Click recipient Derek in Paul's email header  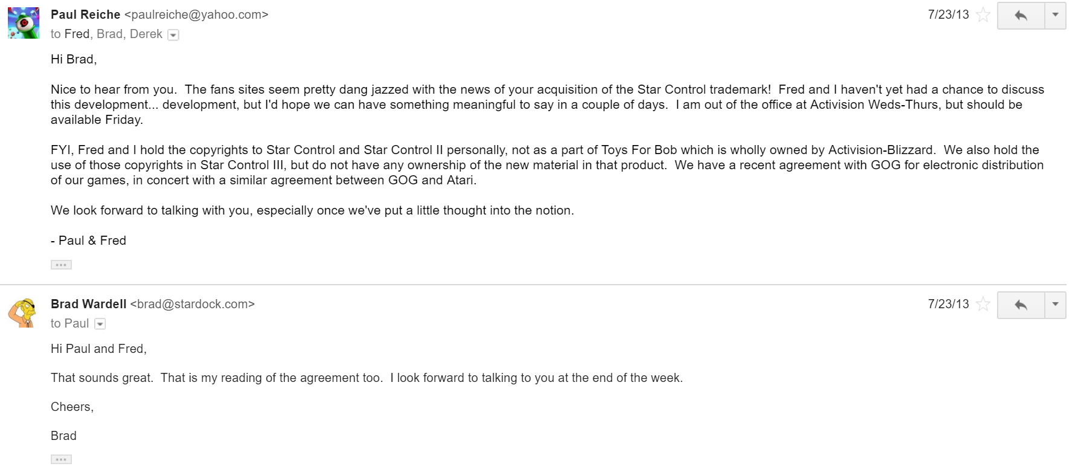(146, 34)
